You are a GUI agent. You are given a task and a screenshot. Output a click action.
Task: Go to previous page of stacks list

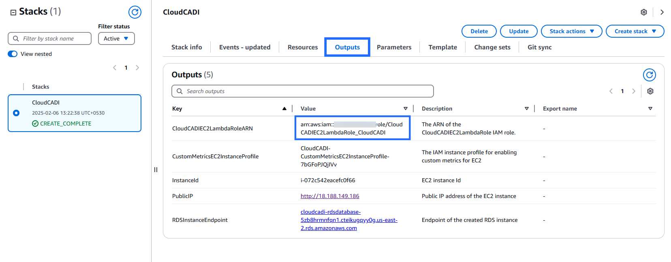pos(115,68)
